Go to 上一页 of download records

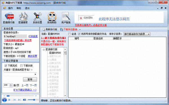pyautogui.click(x=25, y=85)
